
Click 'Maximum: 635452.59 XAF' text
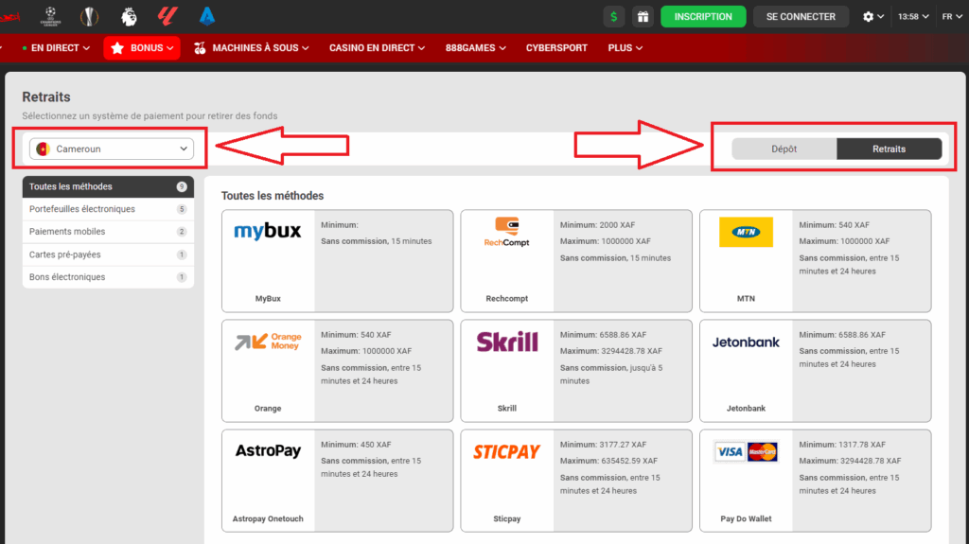click(x=608, y=461)
